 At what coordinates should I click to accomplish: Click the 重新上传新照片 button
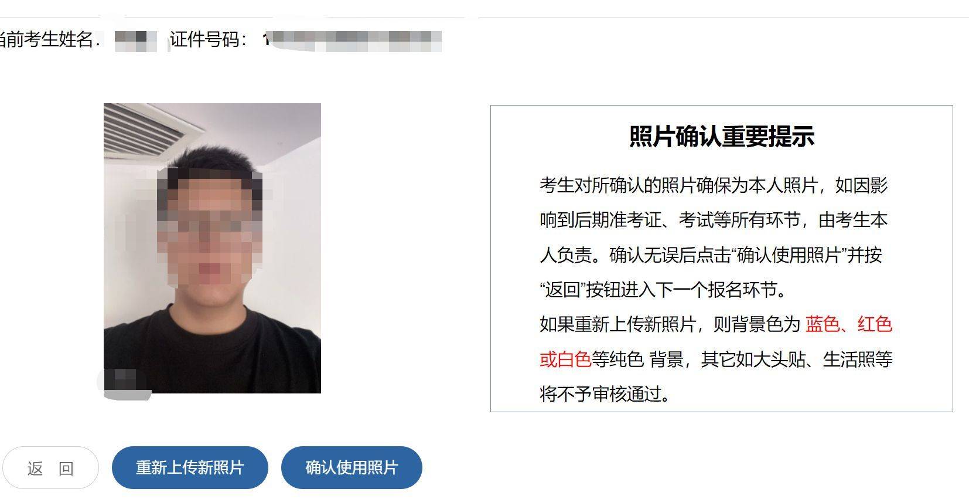click(x=190, y=468)
